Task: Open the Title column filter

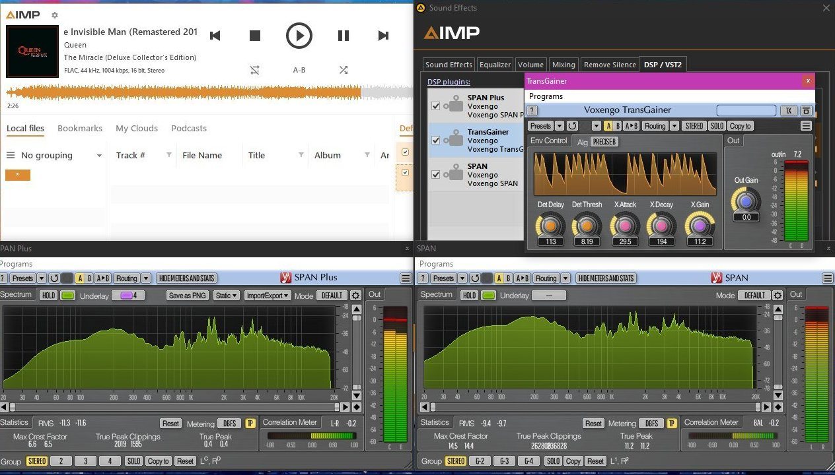Action: pos(301,156)
